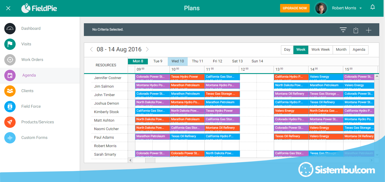
Task: Open Paul Adams' 09:00 Marathon Petroleum appointment
Action: click(x=153, y=136)
